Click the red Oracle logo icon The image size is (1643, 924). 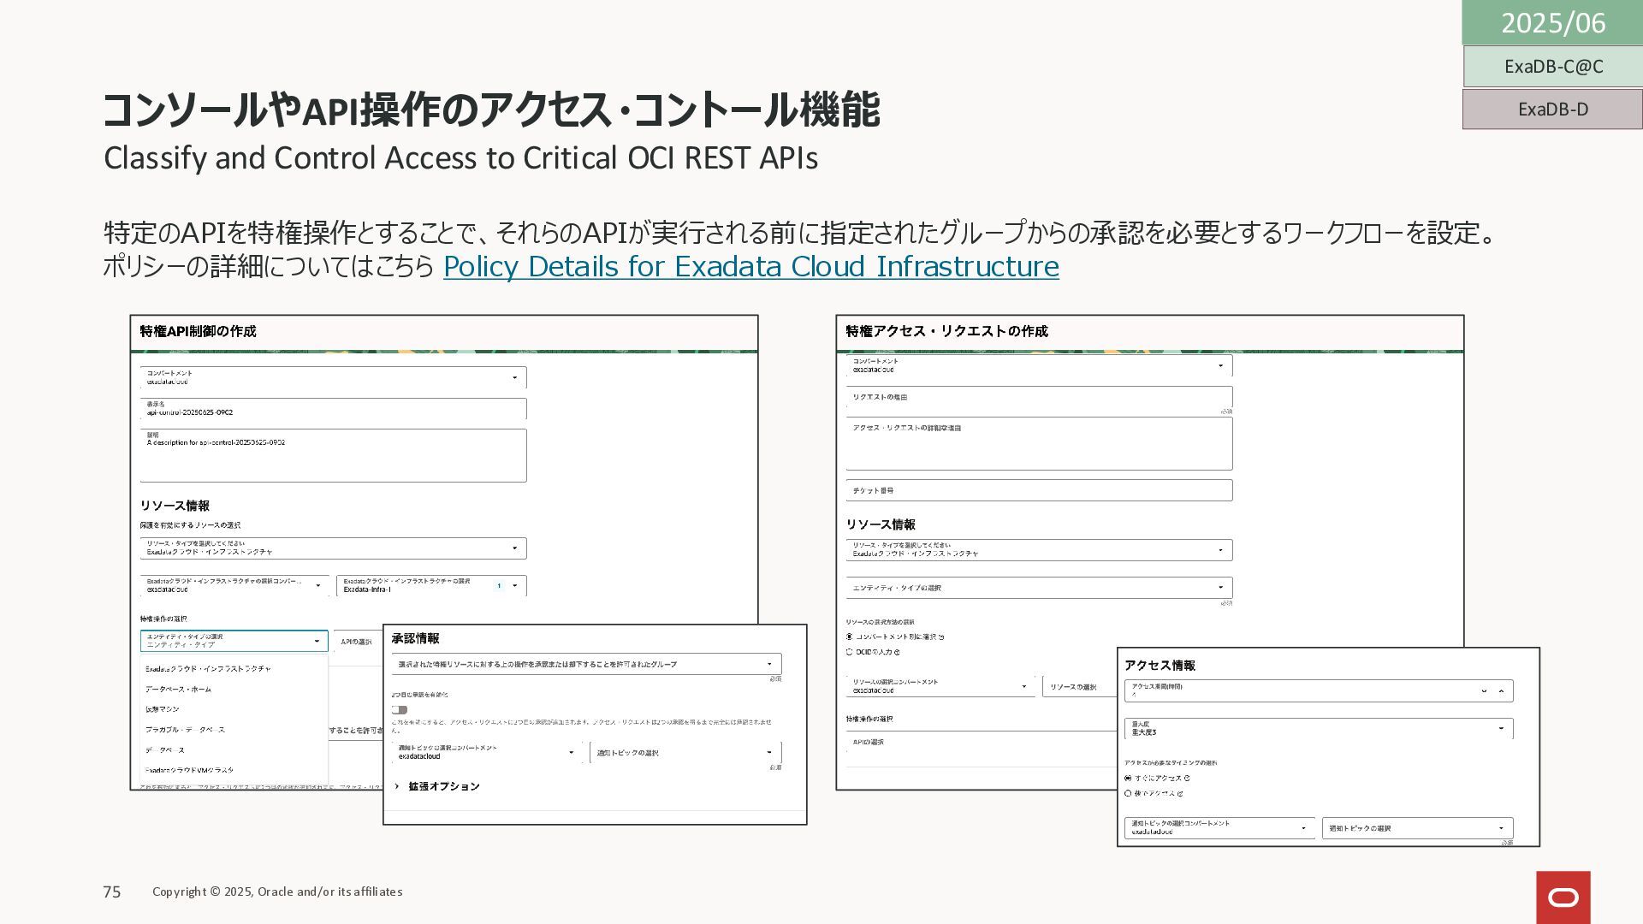(x=1563, y=897)
